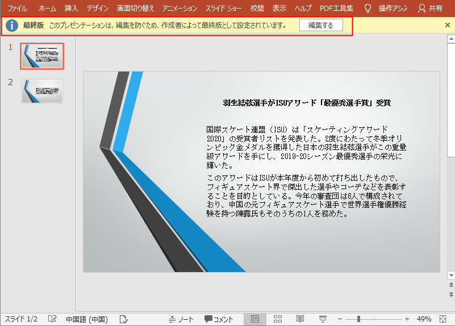The width and height of the screenshot is (455, 326).
Task: Click the accessibility check icon in status bar
Action: [124, 319]
